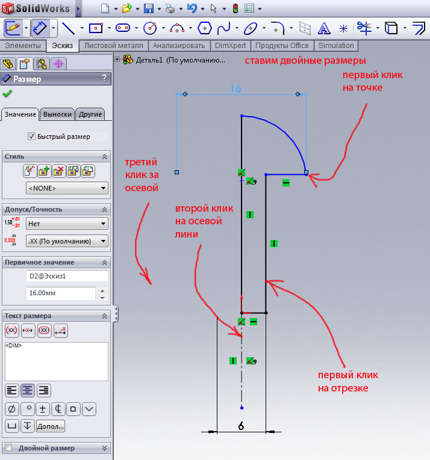This screenshot has width=430, height=460.
Task: Switch to the 'Листовой металл' tab
Action: 114,46
